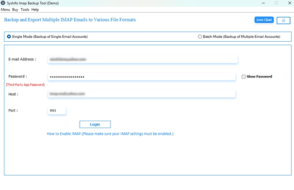Focus the E-mail Address input field
Screen dimensions: 294x190
[143, 60]
